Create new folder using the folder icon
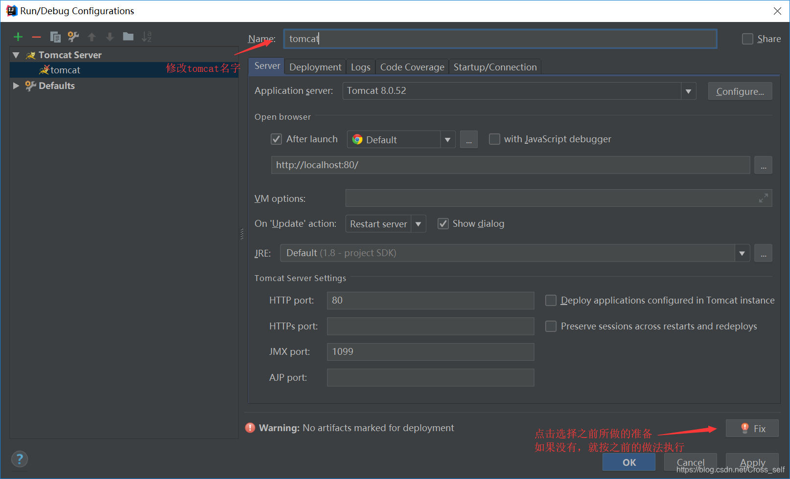 click(x=128, y=36)
